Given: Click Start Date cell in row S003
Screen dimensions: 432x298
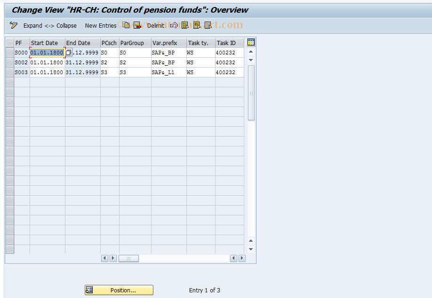Looking at the screenshot, I should (48, 72).
